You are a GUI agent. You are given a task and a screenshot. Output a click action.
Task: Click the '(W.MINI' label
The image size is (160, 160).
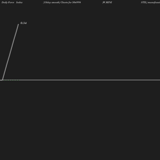click(107, 3)
